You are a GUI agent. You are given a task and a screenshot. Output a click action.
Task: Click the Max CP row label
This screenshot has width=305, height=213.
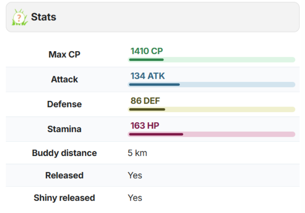(64, 55)
